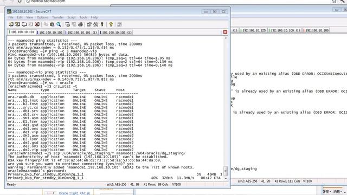Click the Oracle 11gR1 RAC link below
Screen dimensions: 347x195
(74, 193)
